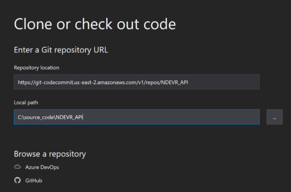Browse repositories via GitHub link text
The image size is (291, 192).
tap(34, 181)
